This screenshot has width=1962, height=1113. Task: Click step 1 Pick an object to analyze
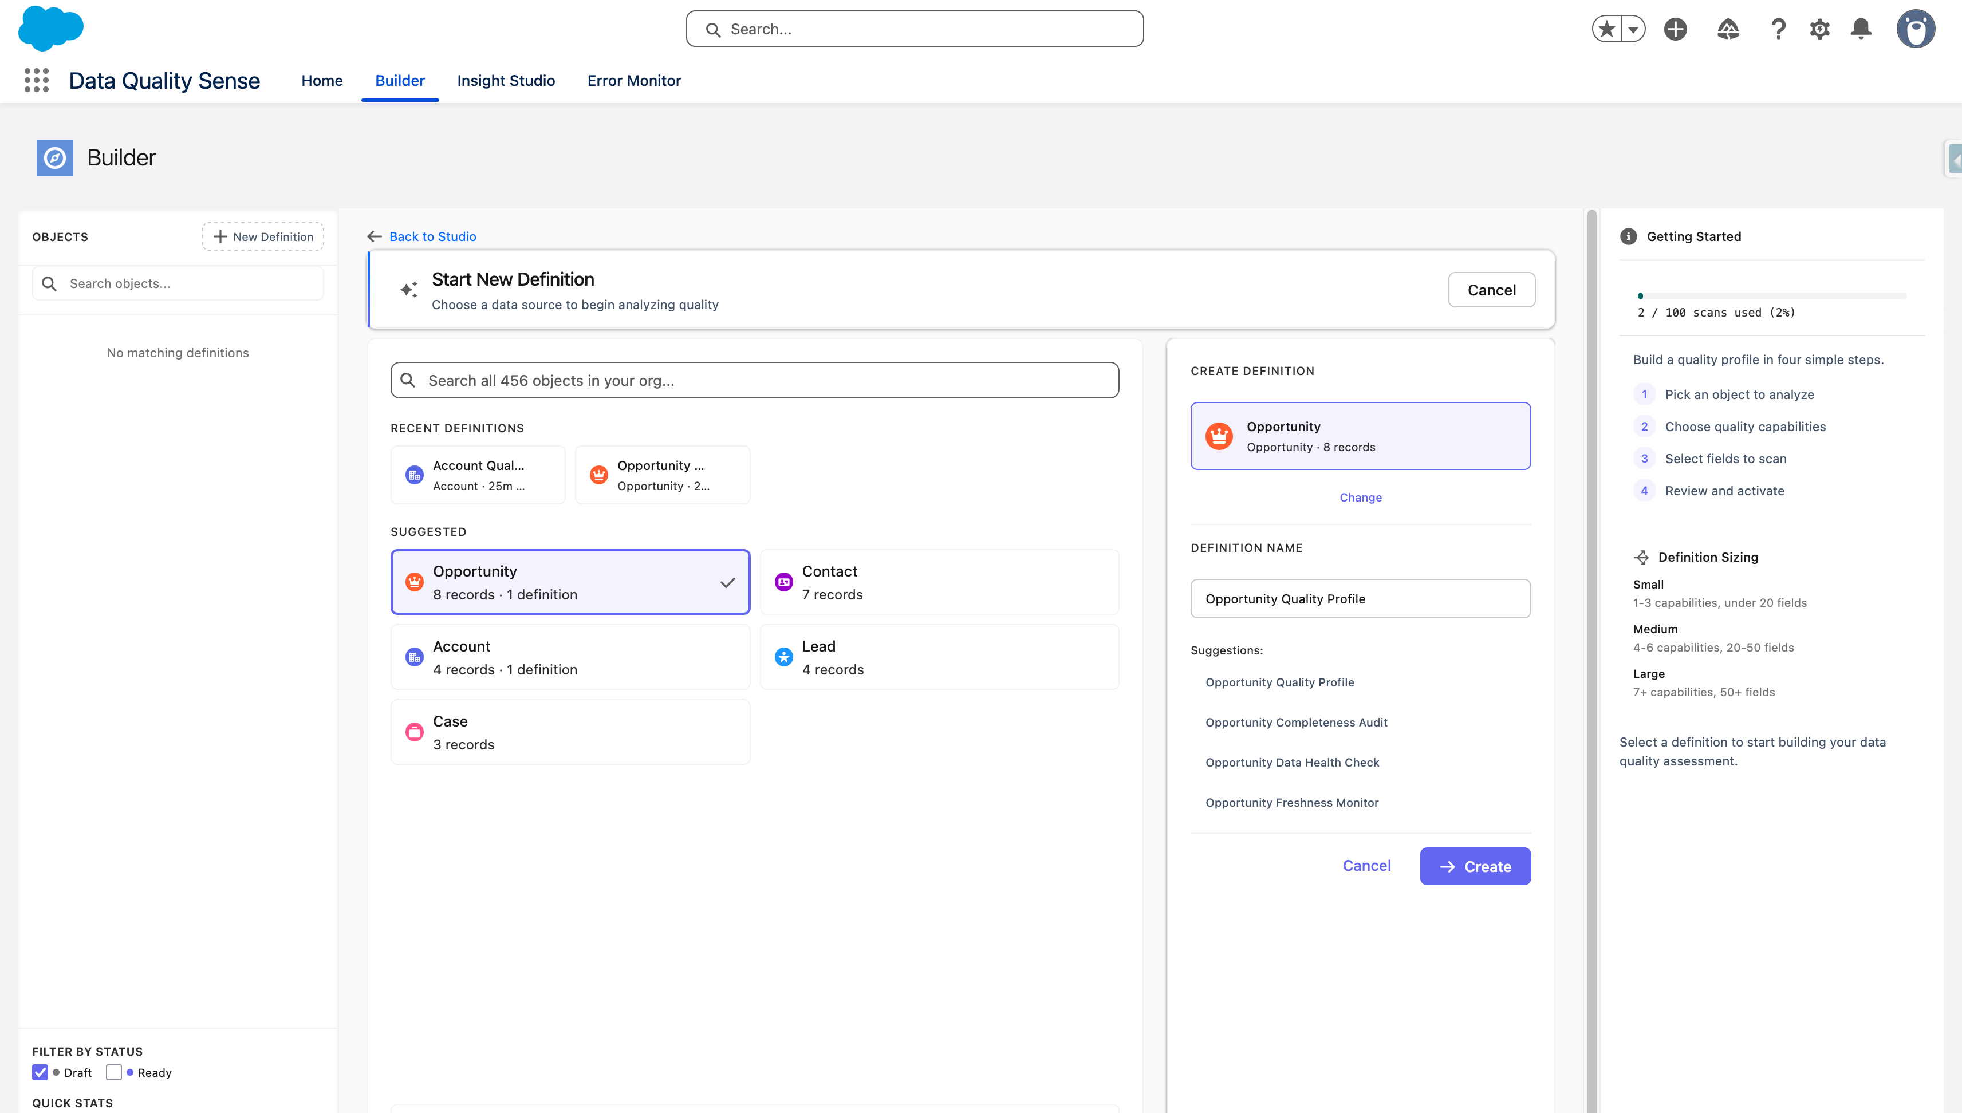click(x=1723, y=394)
